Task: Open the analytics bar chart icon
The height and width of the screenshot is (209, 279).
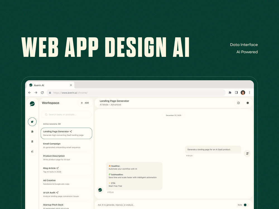Action: click(32, 151)
